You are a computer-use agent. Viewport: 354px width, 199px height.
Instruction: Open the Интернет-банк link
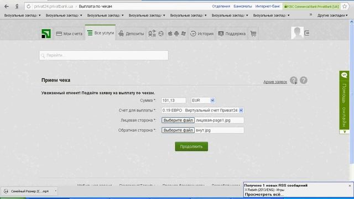click(x=268, y=6)
